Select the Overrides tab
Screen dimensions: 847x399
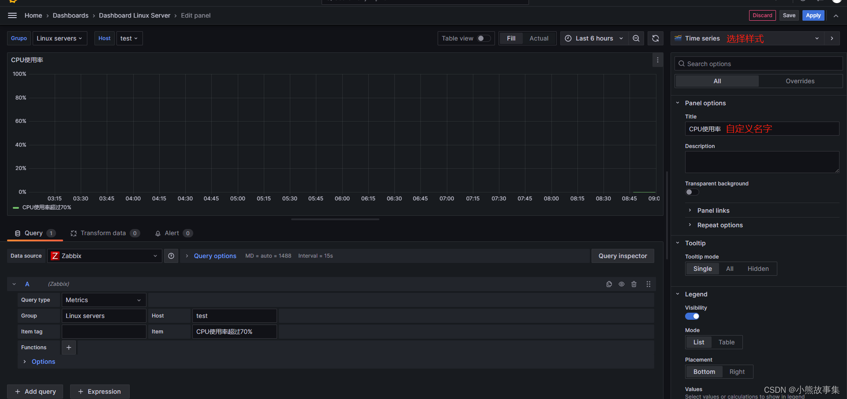pyautogui.click(x=800, y=81)
